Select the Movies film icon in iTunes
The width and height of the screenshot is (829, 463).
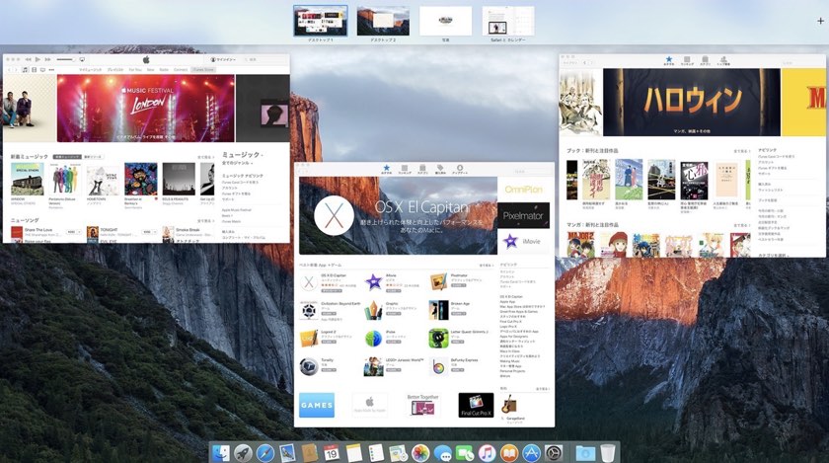(34, 70)
